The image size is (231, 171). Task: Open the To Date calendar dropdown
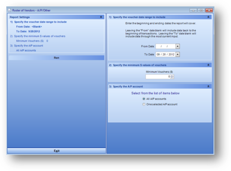click(x=178, y=54)
